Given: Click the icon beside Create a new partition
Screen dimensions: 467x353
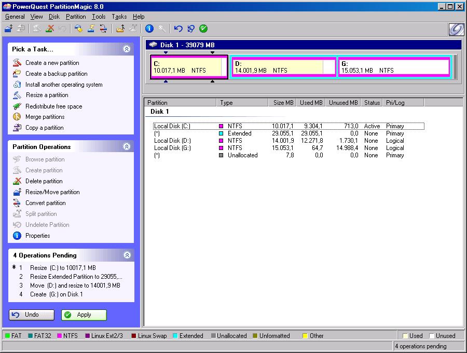Looking at the screenshot, I should [x=17, y=63].
